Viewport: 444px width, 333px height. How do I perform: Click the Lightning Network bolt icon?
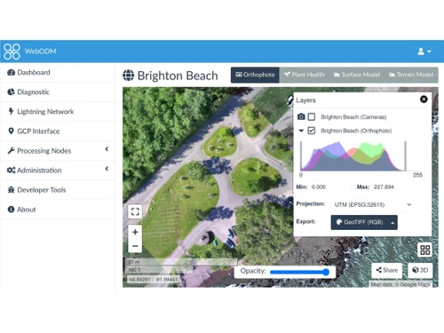click(11, 111)
